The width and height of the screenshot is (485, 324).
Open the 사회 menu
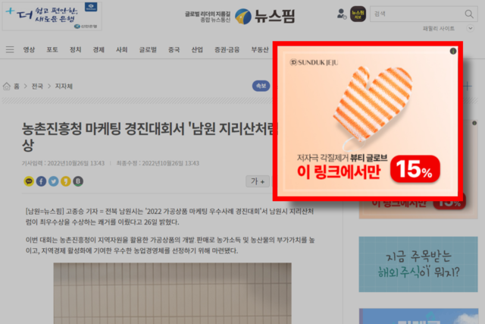tap(121, 49)
